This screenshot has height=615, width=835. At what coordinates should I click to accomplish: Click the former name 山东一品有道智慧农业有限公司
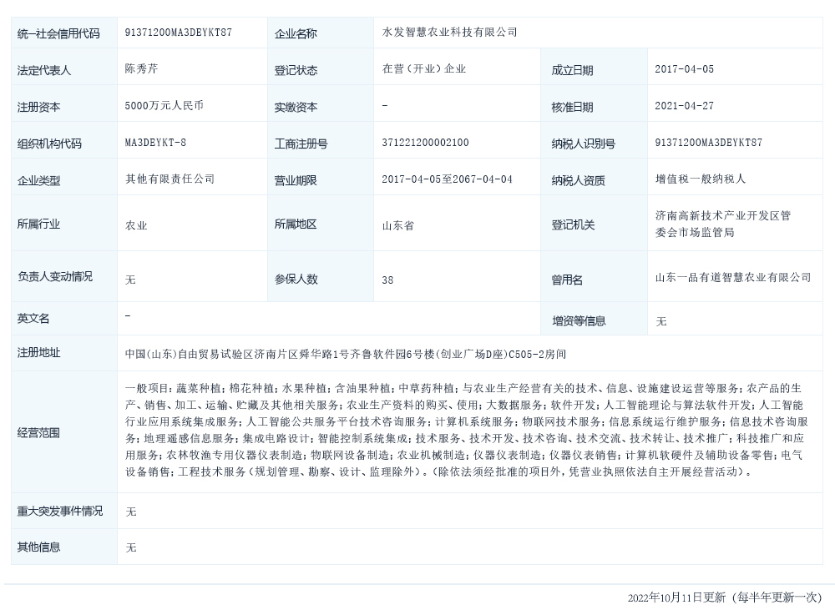click(x=732, y=277)
